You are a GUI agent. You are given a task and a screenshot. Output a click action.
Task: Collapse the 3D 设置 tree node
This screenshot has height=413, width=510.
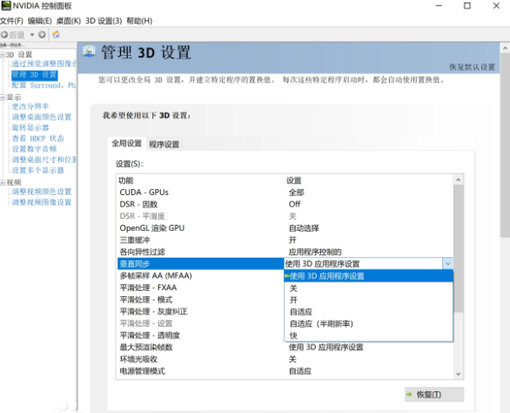3,54
